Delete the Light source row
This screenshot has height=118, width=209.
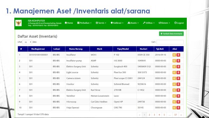tap(178, 72)
